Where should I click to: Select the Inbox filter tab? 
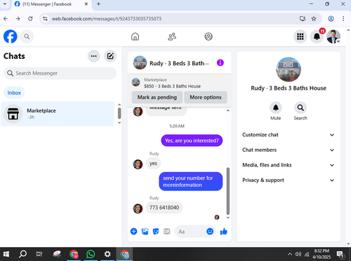point(14,93)
